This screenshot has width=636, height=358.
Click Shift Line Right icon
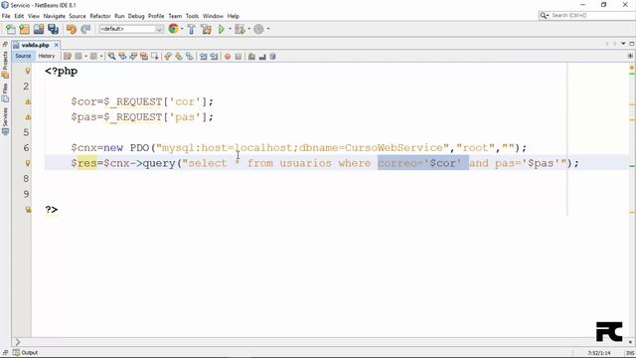tap(214, 57)
